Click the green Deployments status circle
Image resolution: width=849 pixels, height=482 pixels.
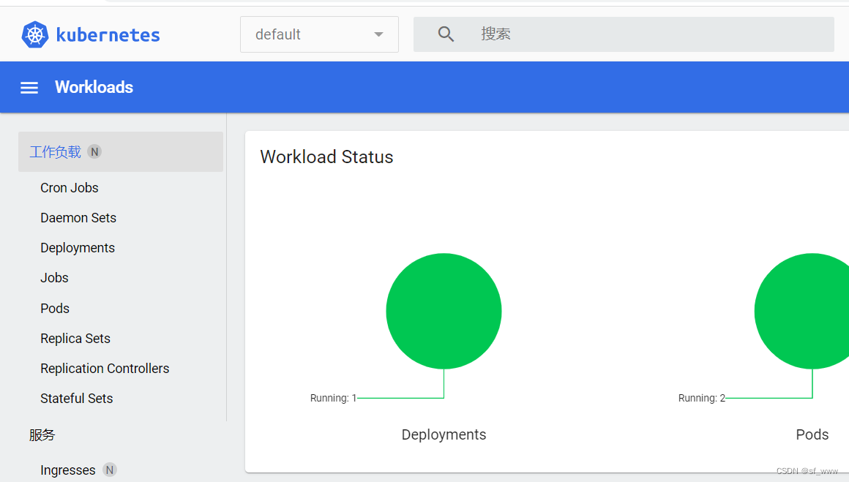tap(444, 311)
